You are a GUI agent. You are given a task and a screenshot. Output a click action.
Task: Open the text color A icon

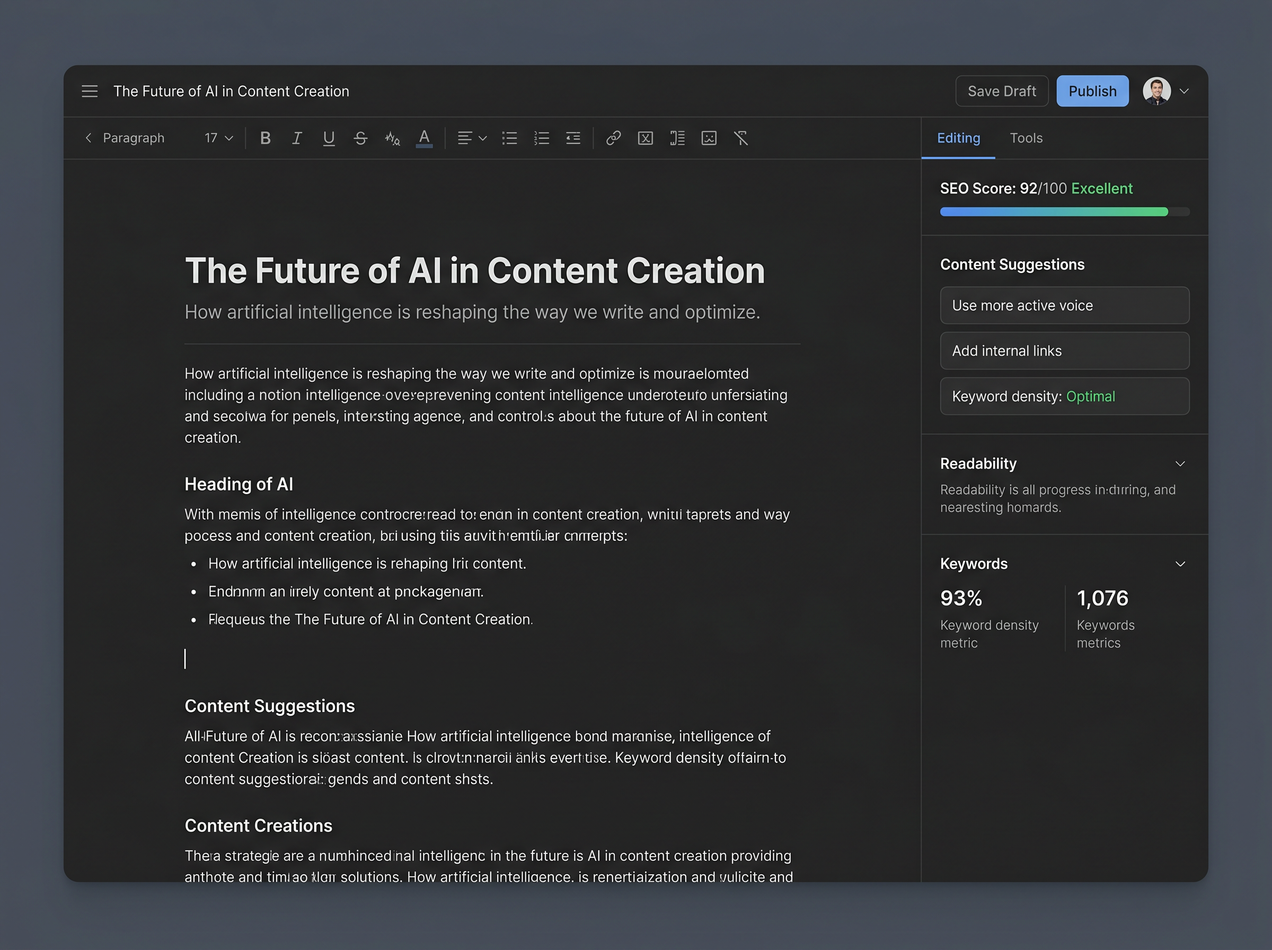pyautogui.click(x=424, y=138)
